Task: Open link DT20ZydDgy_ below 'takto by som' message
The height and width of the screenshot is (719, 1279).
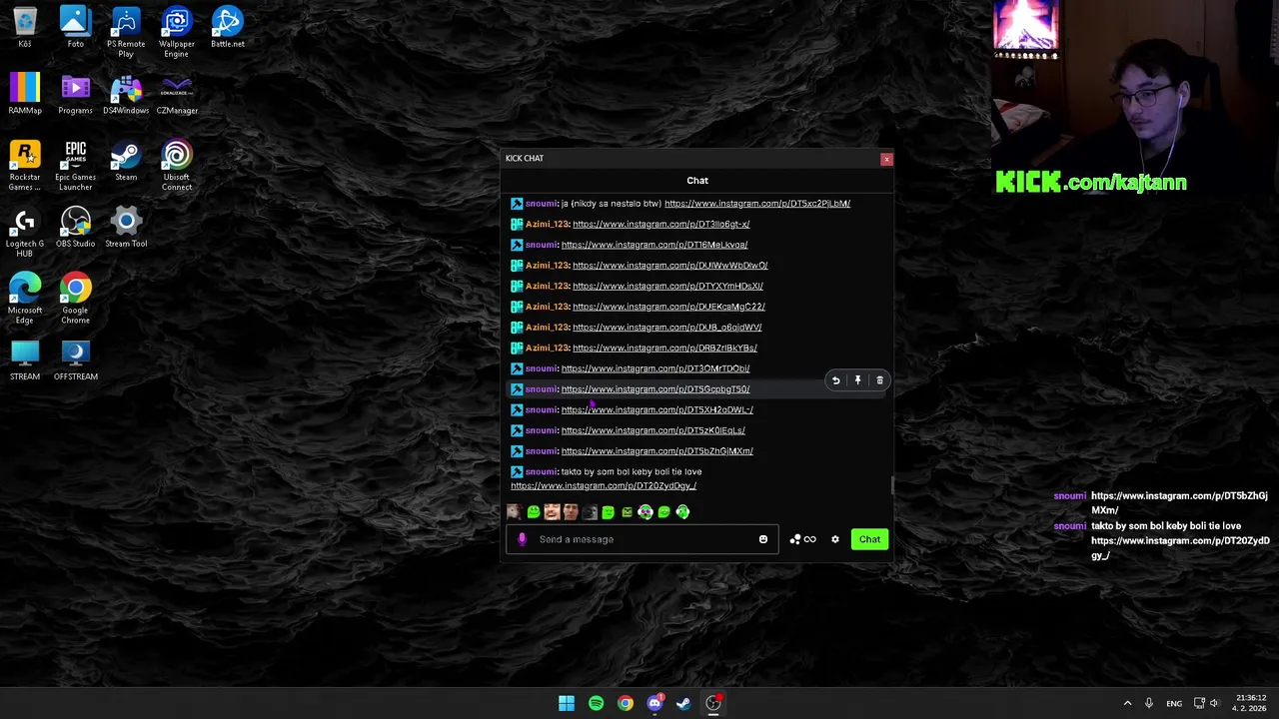Action: [x=604, y=486]
